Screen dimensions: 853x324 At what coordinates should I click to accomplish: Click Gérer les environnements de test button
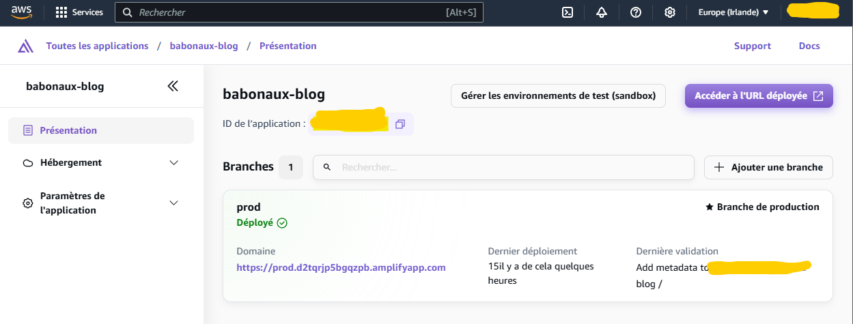[x=558, y=96]
